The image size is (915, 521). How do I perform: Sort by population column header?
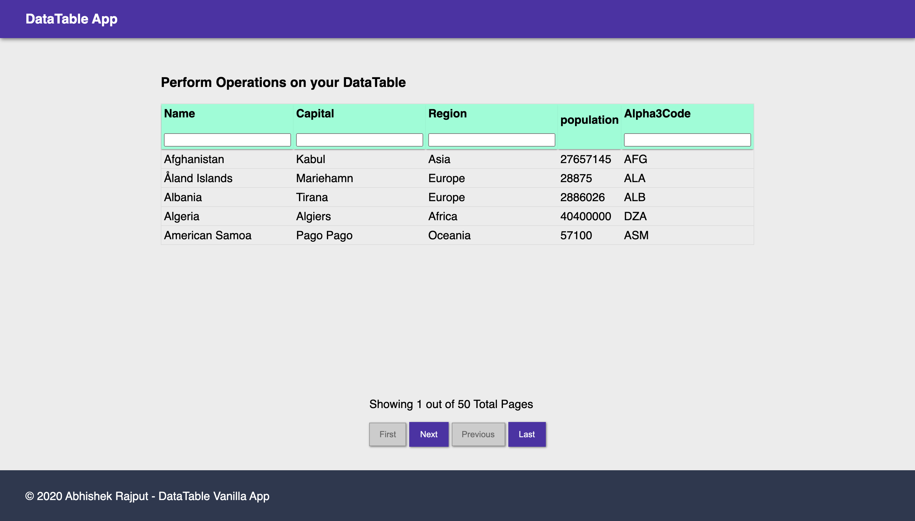point(589,120)
